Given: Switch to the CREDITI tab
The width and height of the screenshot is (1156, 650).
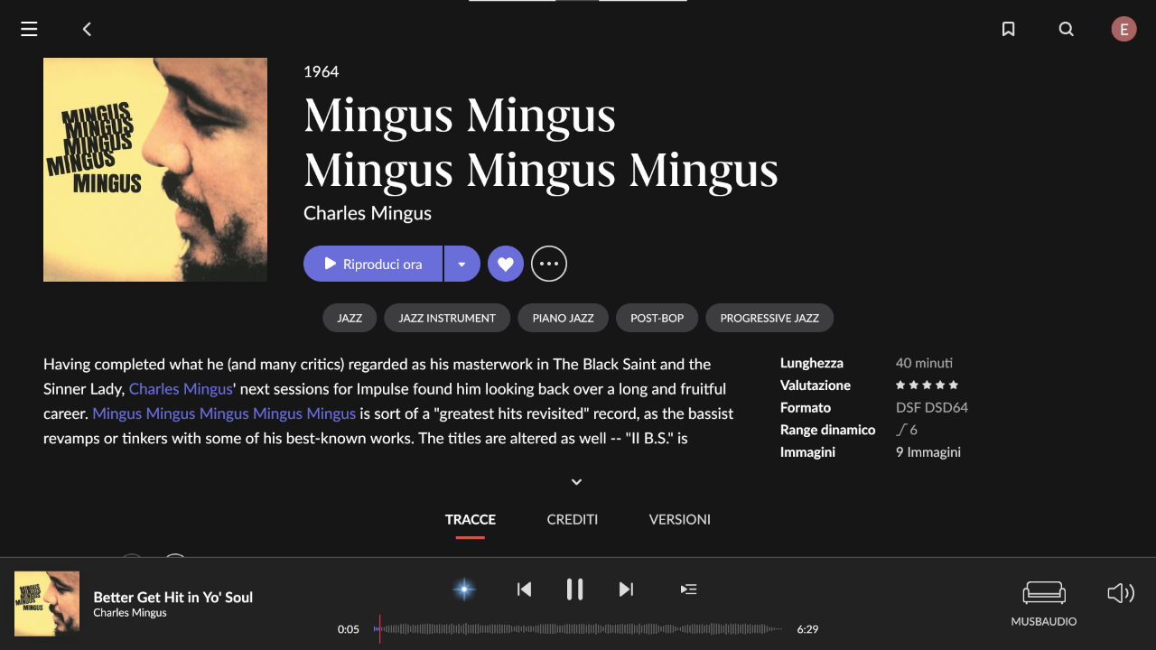Looking at the screenshot, I should click(x=573, y=519).
